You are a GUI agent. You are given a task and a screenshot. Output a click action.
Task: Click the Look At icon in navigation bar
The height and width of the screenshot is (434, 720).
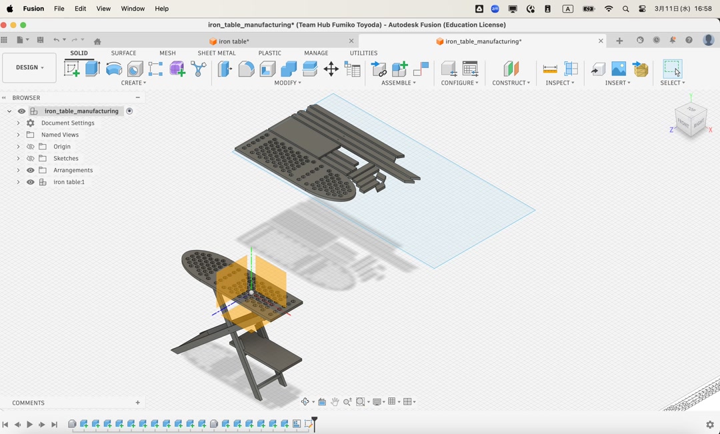pos(322,402)
